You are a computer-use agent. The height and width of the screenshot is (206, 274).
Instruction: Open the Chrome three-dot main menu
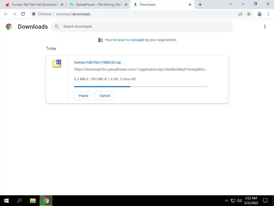pyautogui.click(x=268, y=14)
